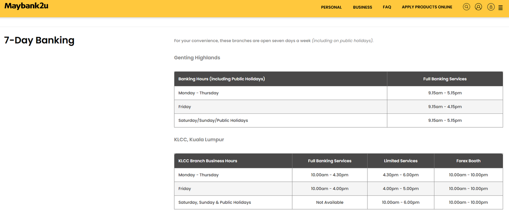Click 'Banking Hours (including Public Holidays)' header

pos(221,79)
